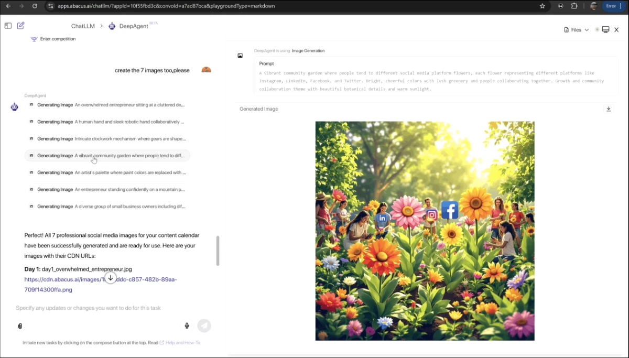Click the image icon beside the artist's palette step
629x358 pixels.
pos(31,172)
